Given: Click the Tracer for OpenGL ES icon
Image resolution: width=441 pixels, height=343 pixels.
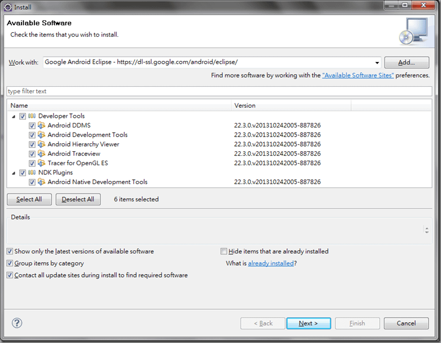Looking at the screenshot, I should coord(41,163).
